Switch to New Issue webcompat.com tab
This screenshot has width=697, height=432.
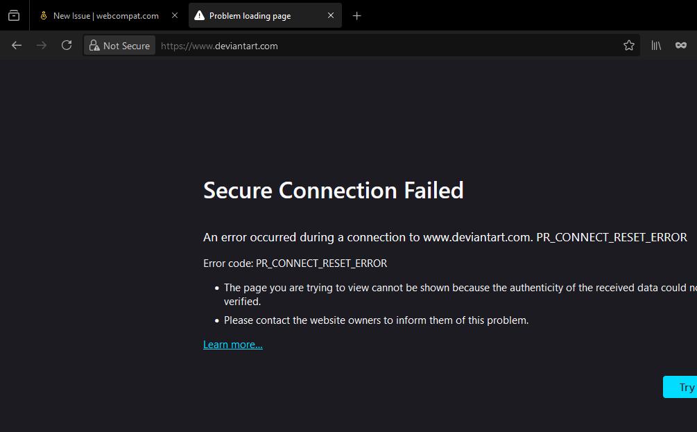pyautogui.click(x=105, y=15)
